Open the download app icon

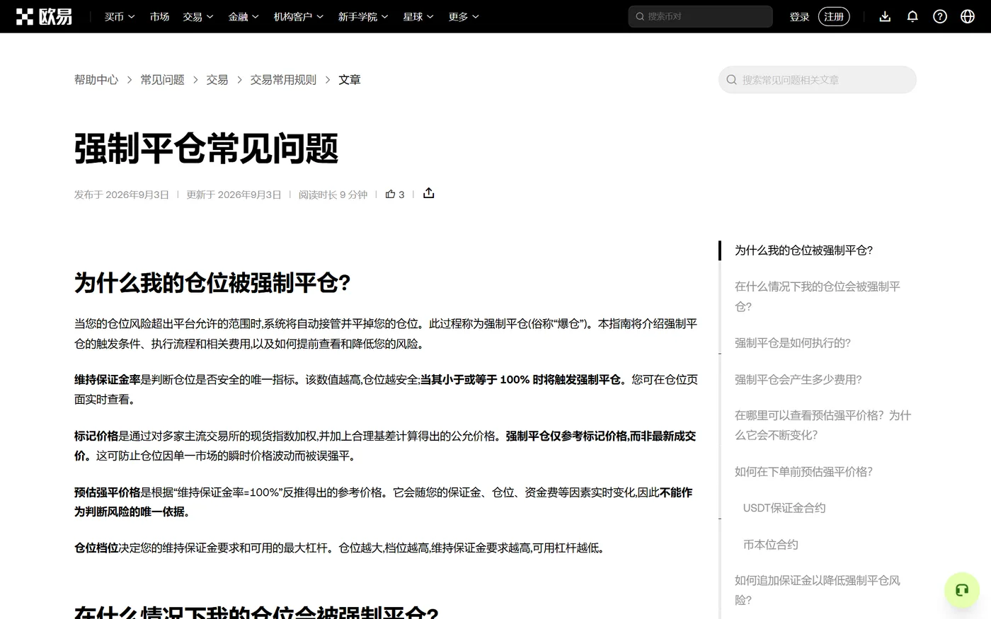point(885,16)
